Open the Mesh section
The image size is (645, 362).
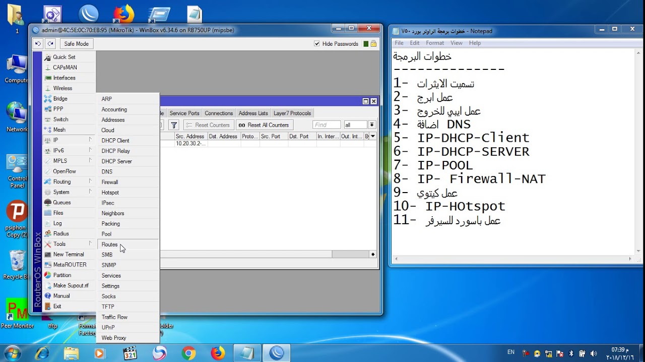[59, 130]
